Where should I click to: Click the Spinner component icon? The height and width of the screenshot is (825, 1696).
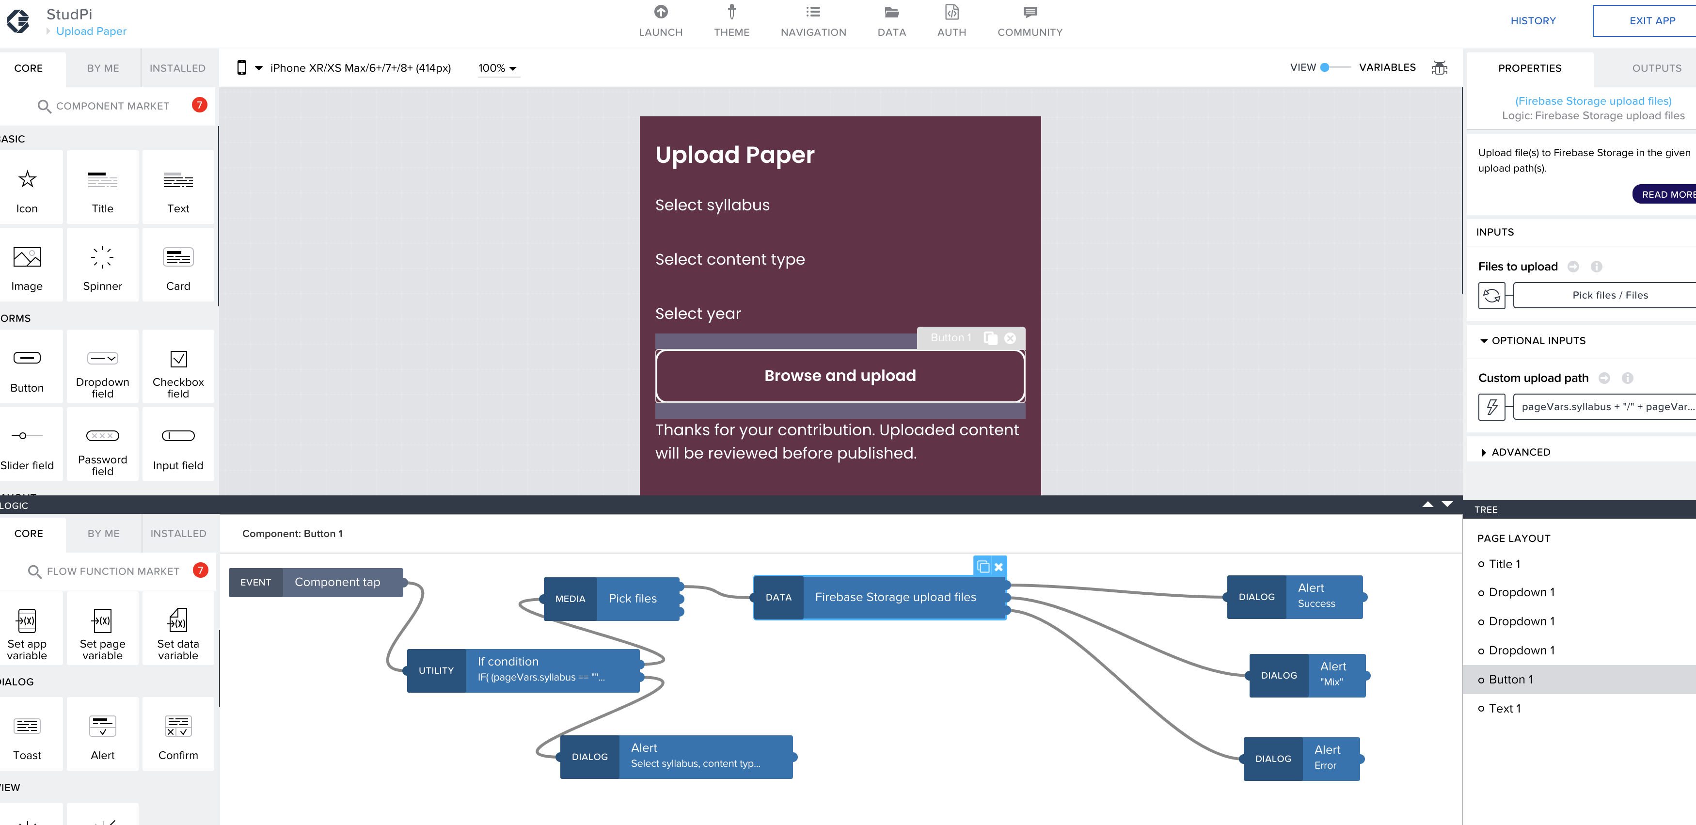coord(103,257)
